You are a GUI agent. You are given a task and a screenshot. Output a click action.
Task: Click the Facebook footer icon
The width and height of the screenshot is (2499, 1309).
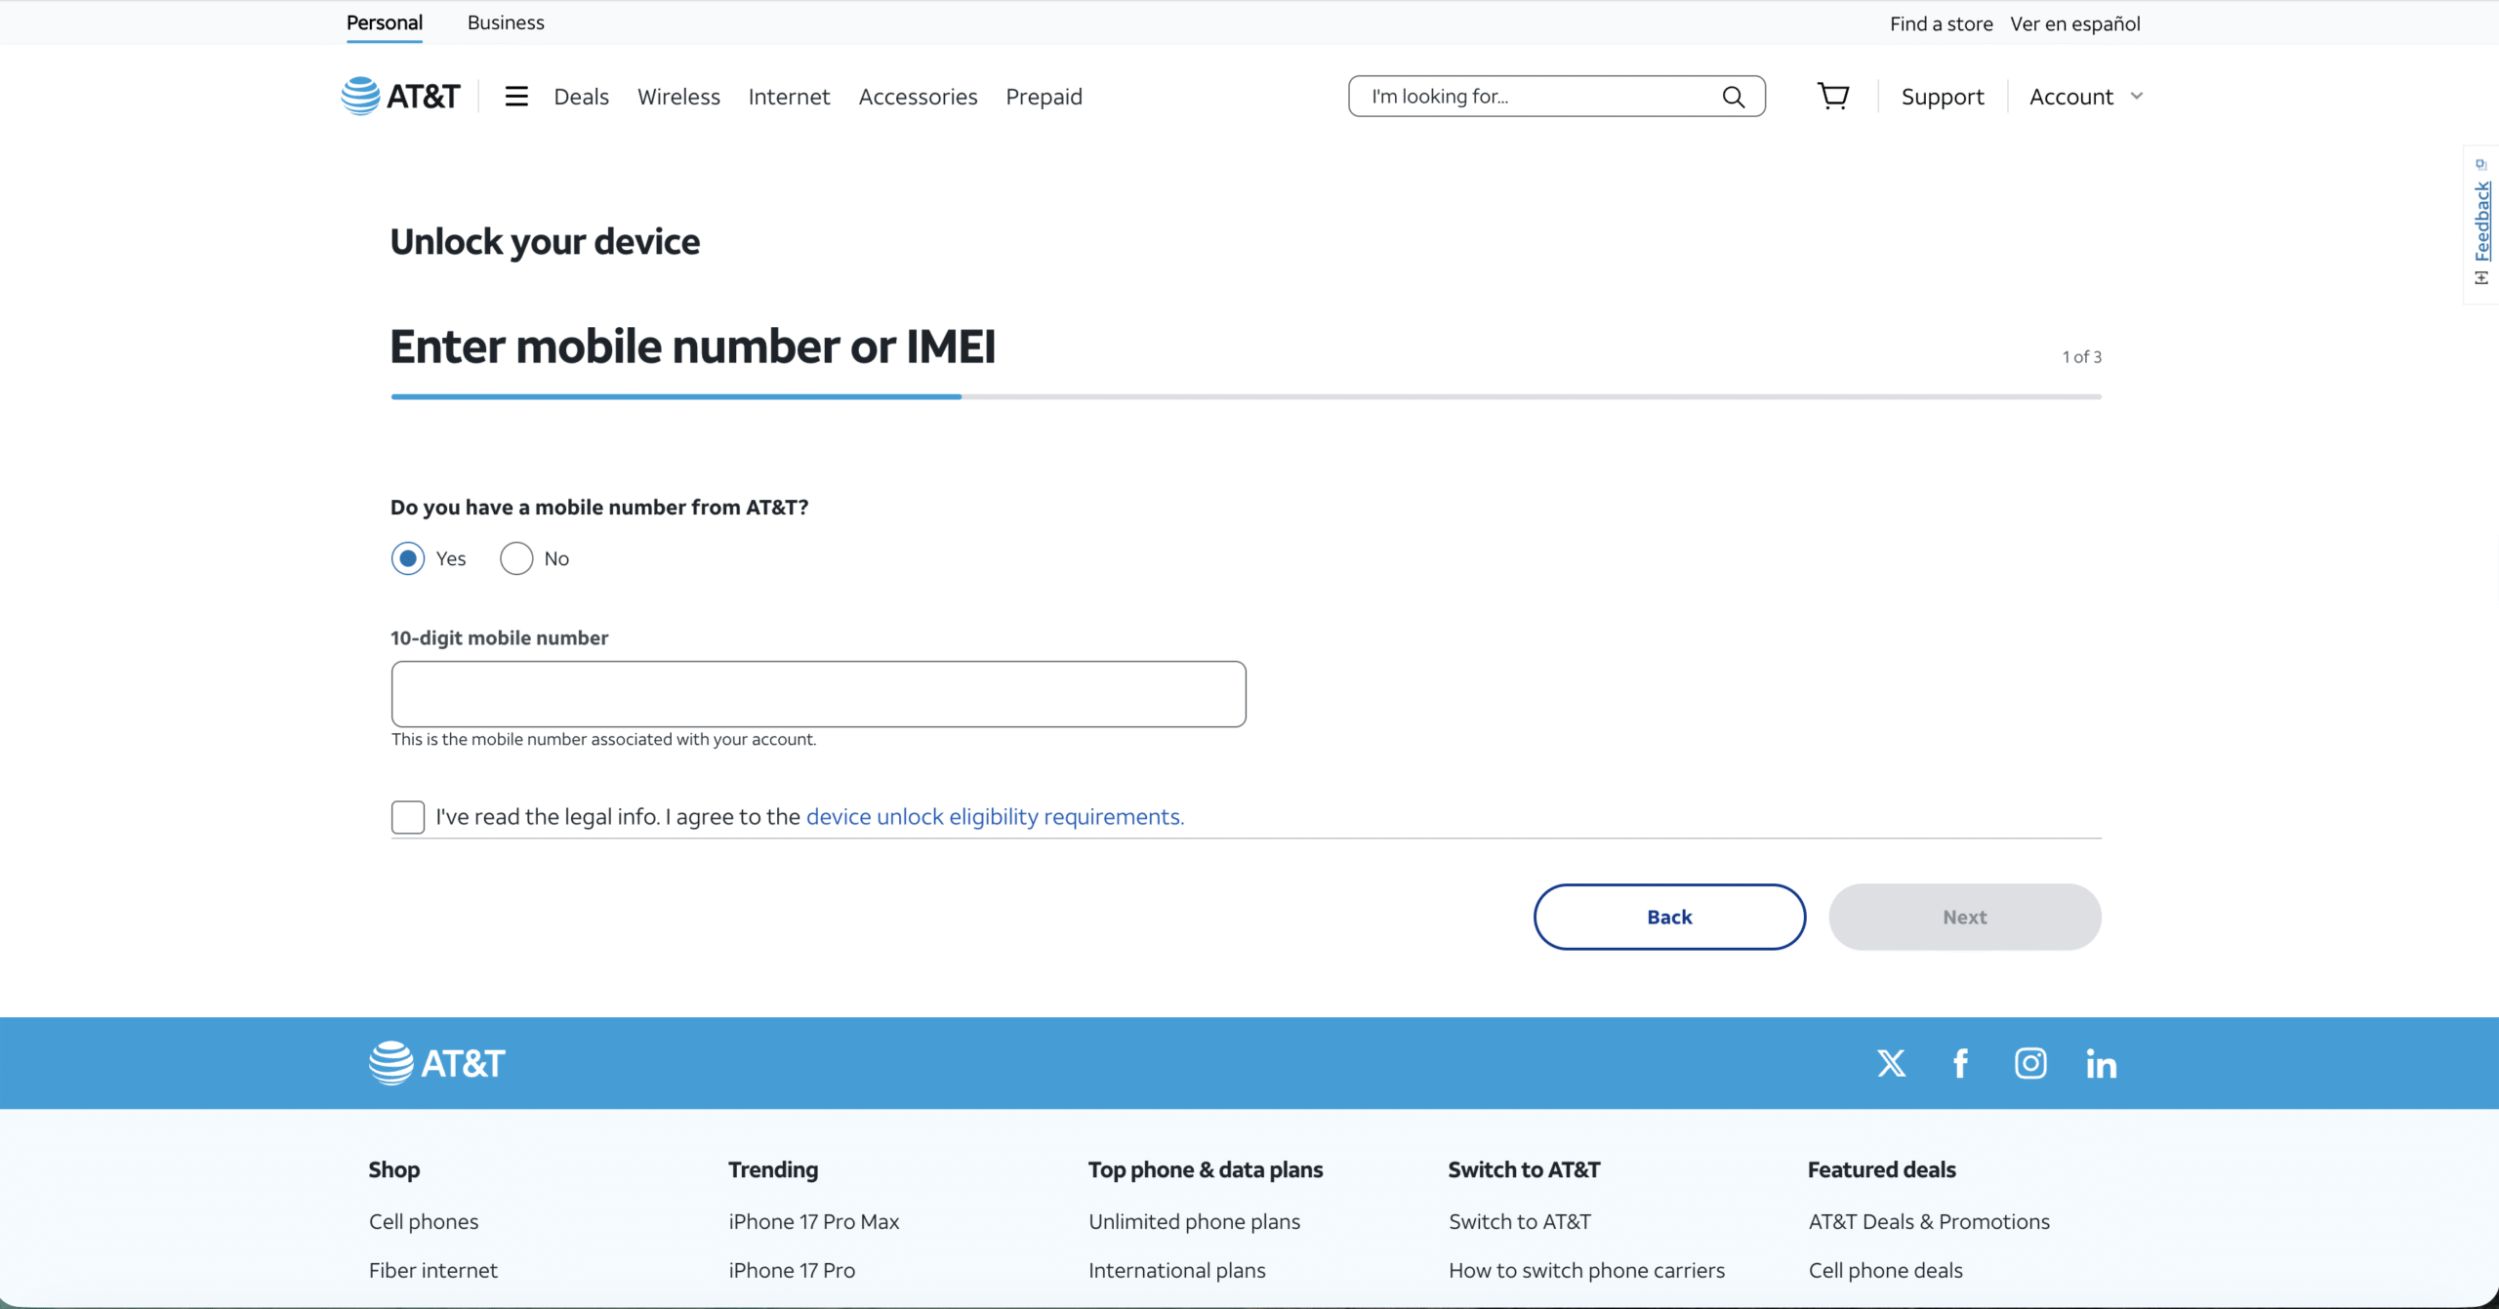pos(1960,1063)
